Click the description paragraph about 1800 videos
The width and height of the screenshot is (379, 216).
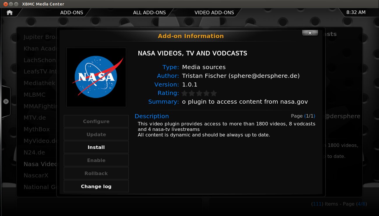[227, 129]
